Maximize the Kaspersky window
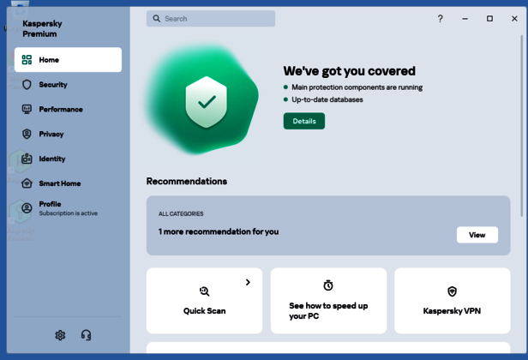This screenshot has width=528, height=360. point(489,19)
